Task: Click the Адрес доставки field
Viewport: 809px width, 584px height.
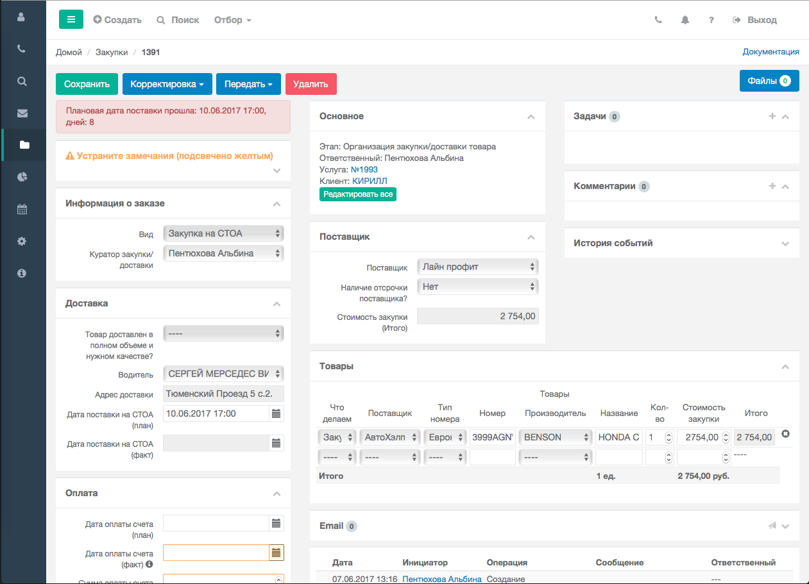Action: pyautogui.click(x=223, y=394)
